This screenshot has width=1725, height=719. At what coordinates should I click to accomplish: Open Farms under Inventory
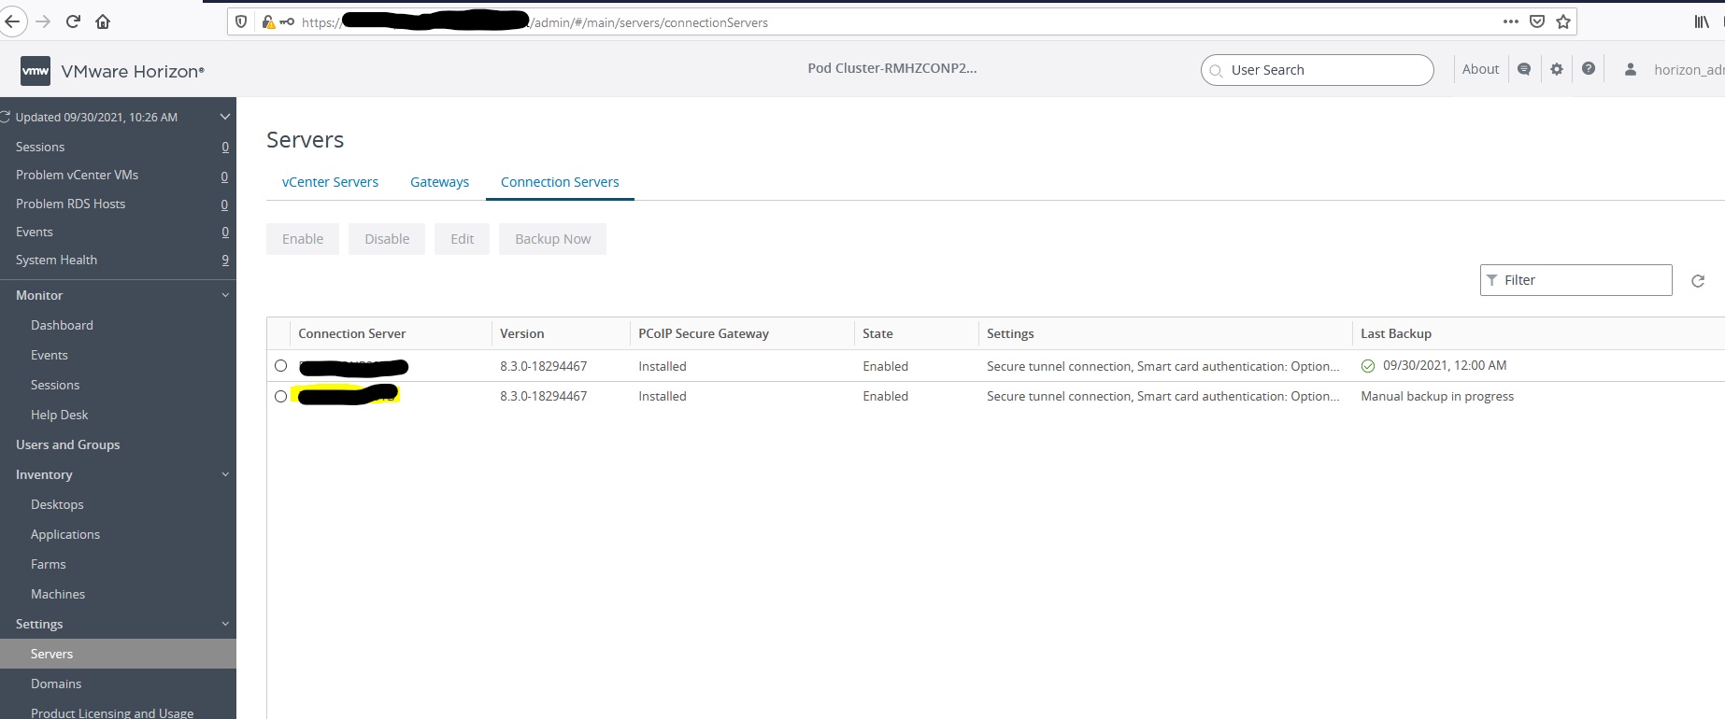click(49, 564)
